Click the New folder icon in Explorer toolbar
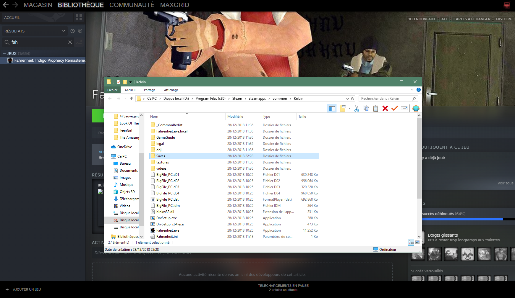The height and width of the screenshot is (298, 515). [343, 108]
